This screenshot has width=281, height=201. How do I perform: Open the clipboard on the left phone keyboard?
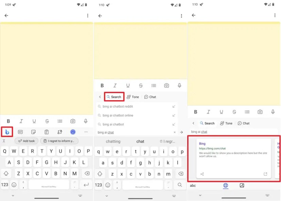pos(47,132)
